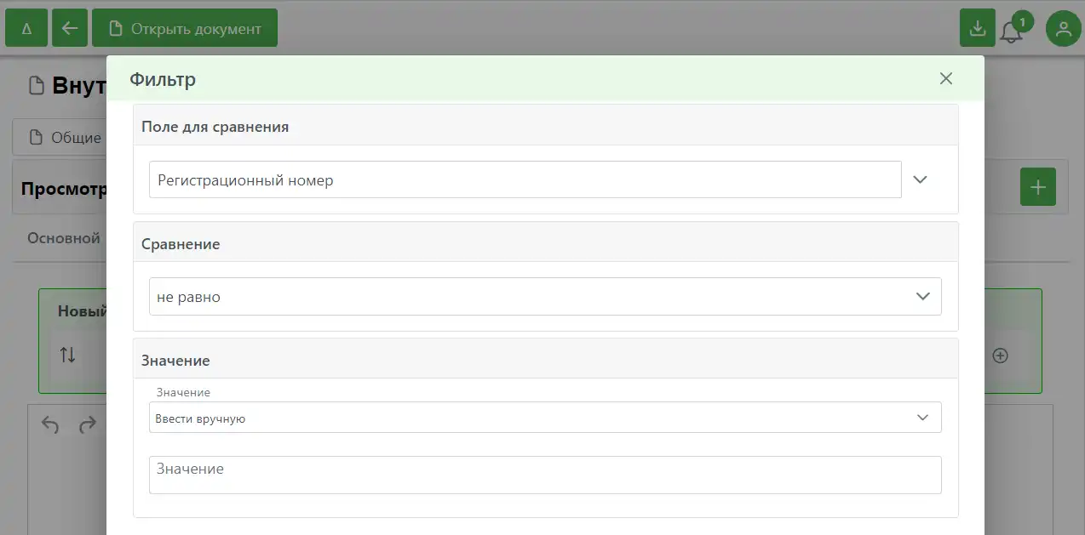Open the не равно comparison dropdown
Viewport: 1085px width, 535px height.
(545, 296)
